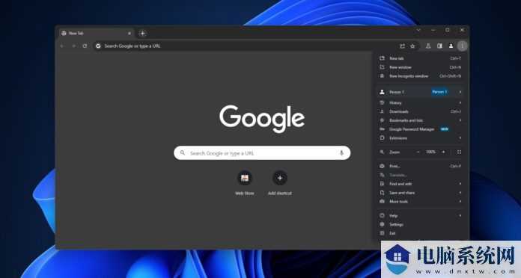Expand the Find and edit submenu
Viewport: 521px width, 278px height.
pyautogui.click(x=420, y=184)
